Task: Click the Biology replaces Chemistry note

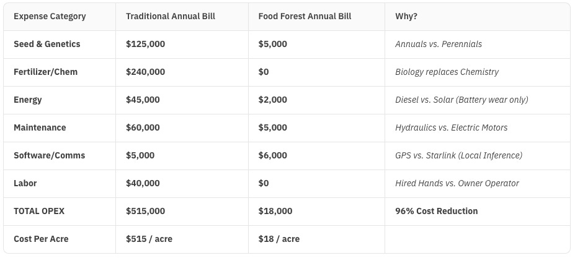Action: coord(447,72)
